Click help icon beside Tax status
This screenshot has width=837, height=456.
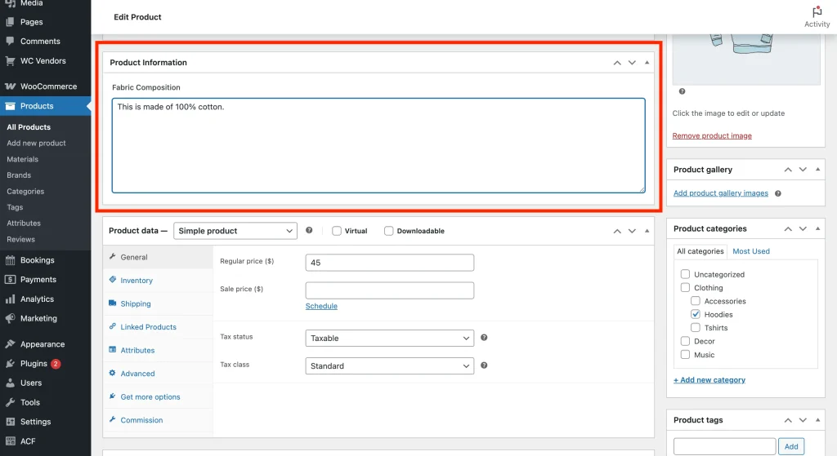pyautogui.click(x=484, y=337)
